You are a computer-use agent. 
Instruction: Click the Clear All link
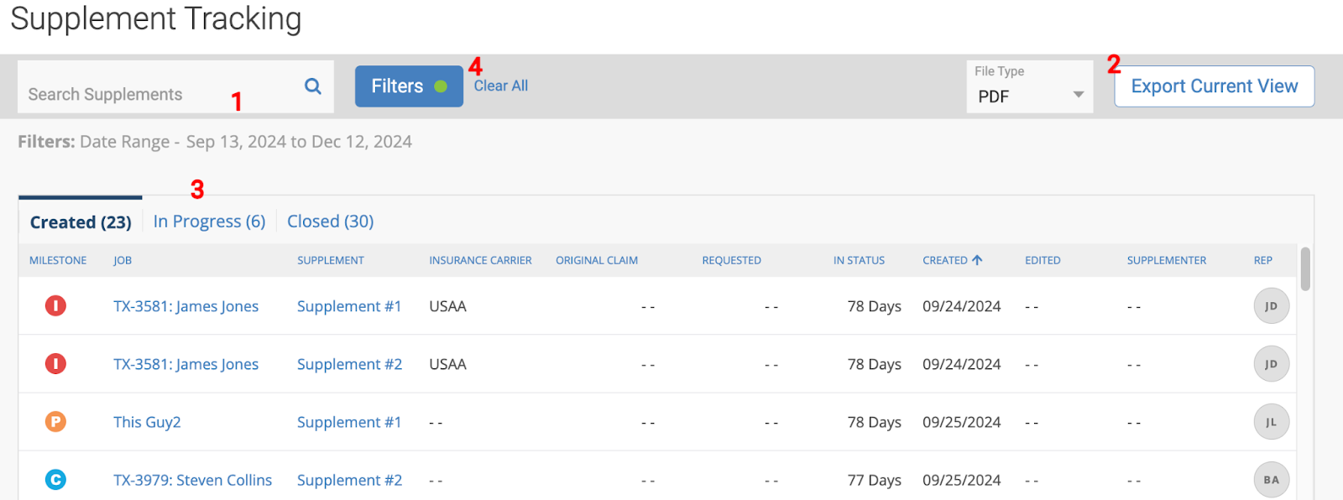pos(501,86)
